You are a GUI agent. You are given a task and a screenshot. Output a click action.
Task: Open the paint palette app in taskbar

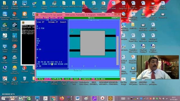[x=86, y=98]
